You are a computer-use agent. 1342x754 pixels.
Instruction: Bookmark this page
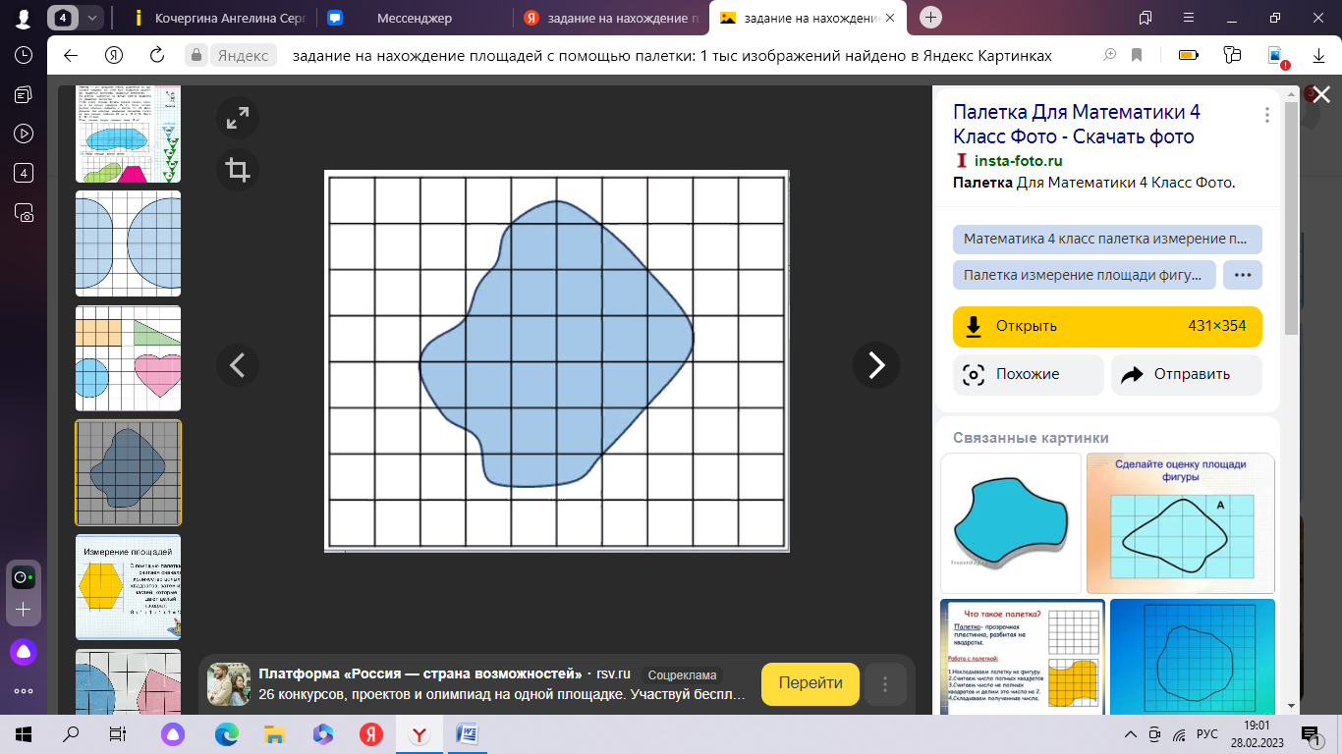1137,55
